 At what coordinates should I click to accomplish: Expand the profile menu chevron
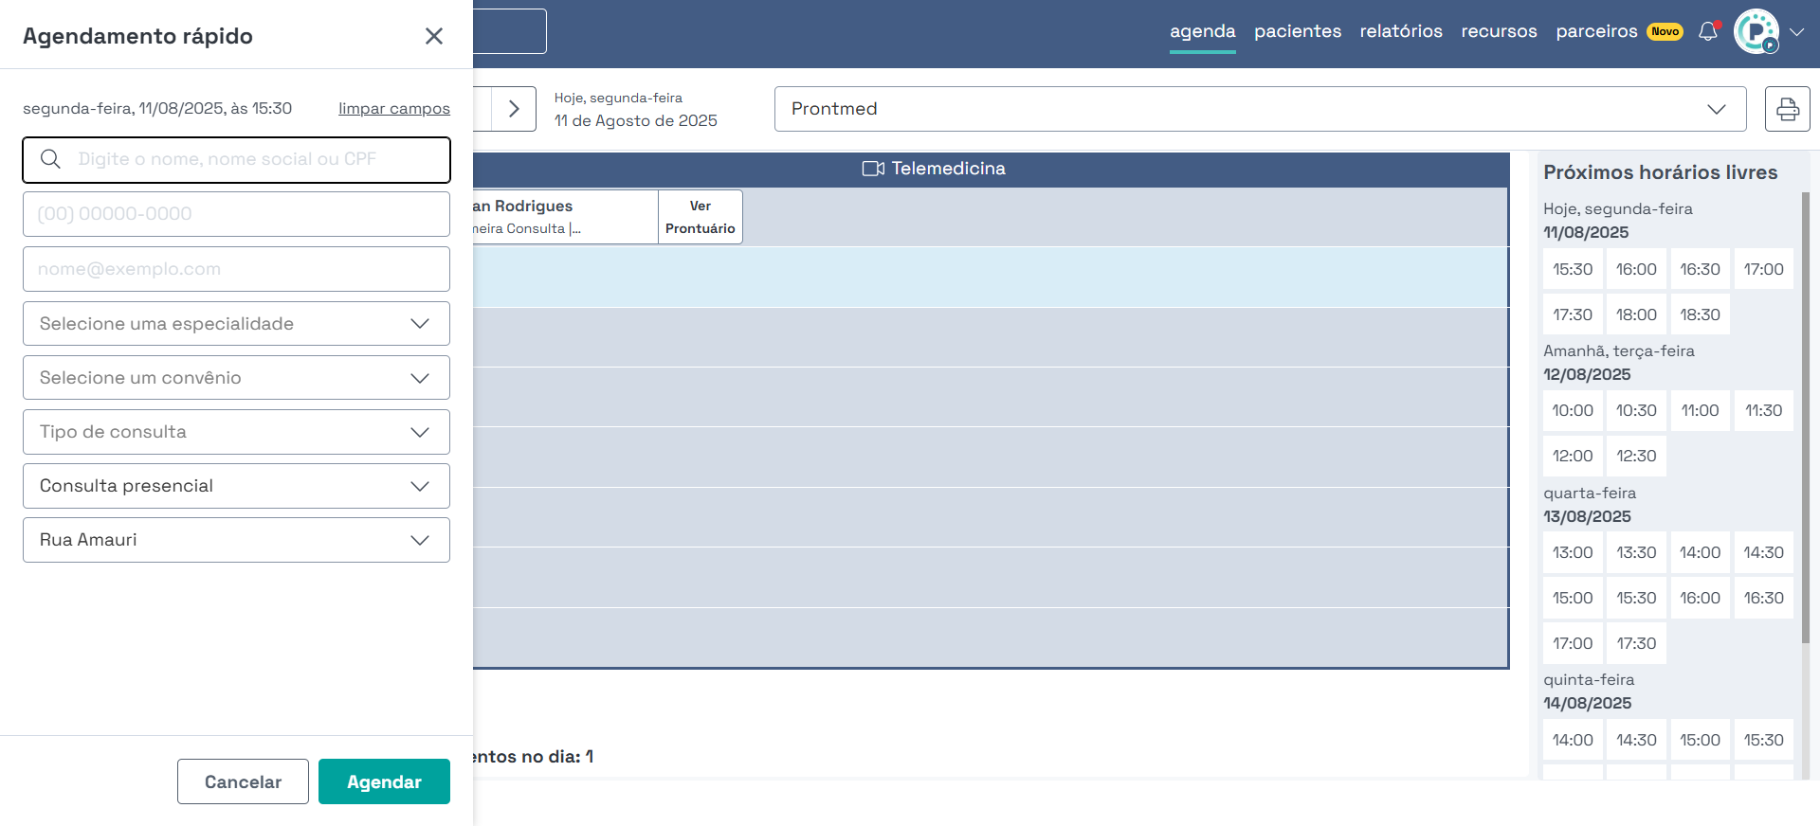1797,31
